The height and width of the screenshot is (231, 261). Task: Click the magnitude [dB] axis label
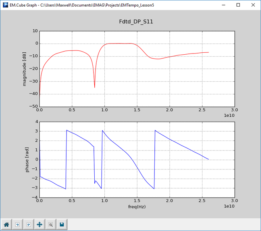[x=25, y=69]
